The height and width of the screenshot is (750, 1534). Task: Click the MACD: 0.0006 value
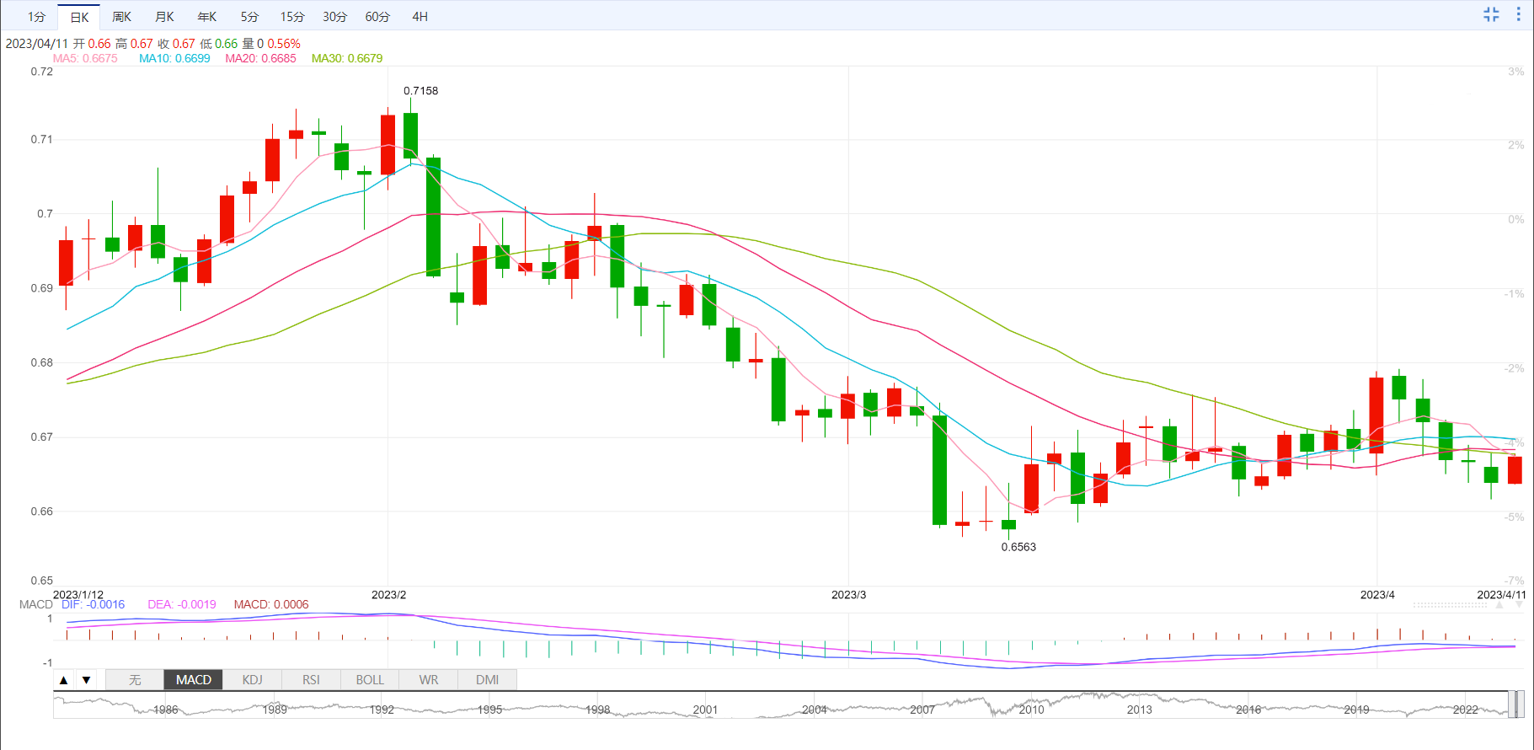coord(271,604)
